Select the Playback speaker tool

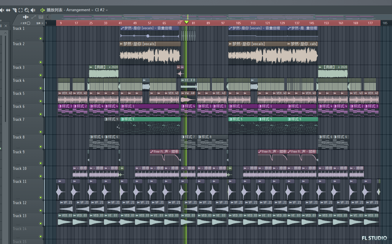pyautogui.click(x=33, y=10)
